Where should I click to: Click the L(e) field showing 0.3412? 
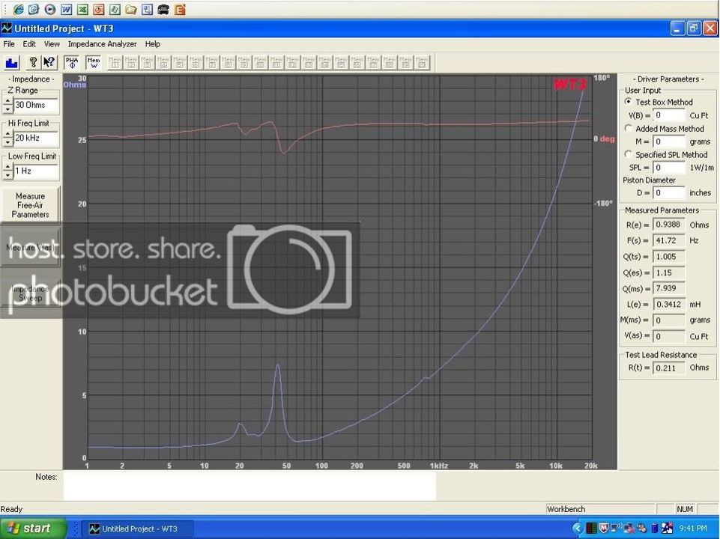[669, 304]
